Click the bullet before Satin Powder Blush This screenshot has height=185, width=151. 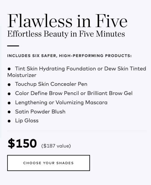pos(9,112)
